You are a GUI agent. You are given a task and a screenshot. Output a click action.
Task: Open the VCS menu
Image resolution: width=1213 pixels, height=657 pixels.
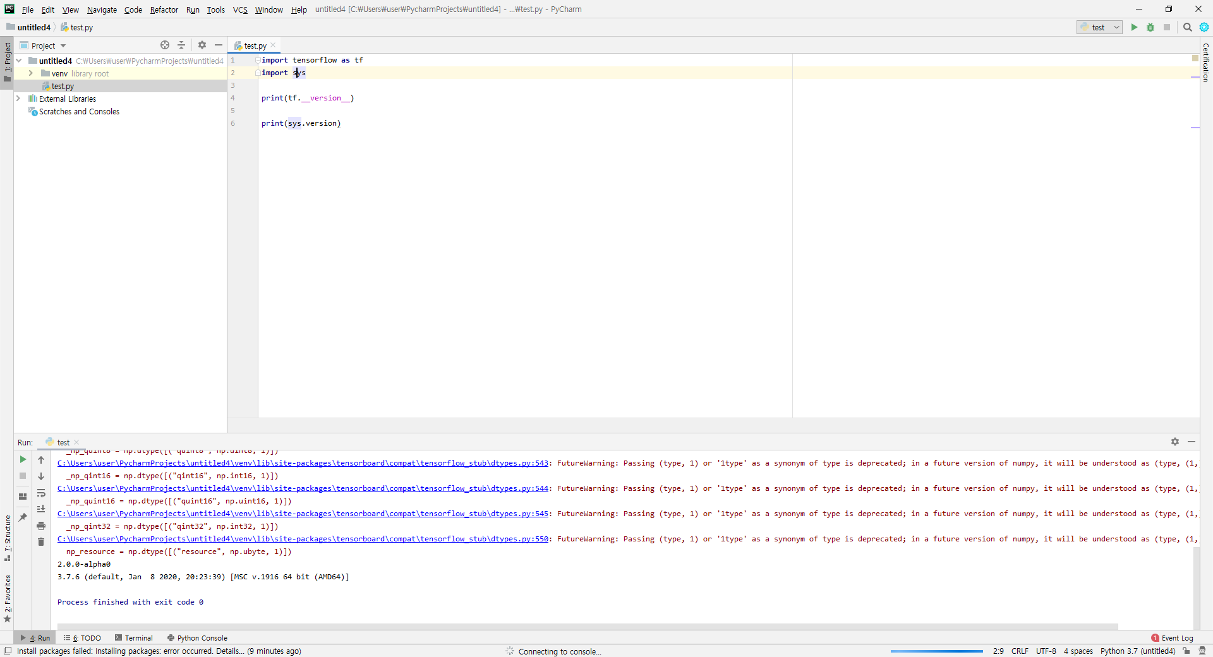240,9
